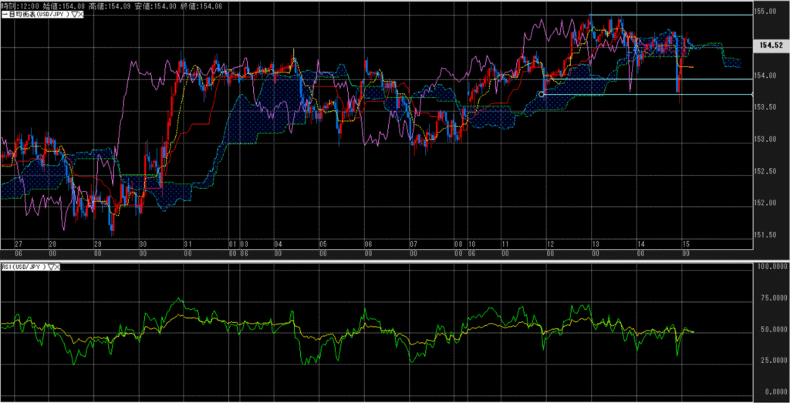Select the circular handle on the lowest horizontal line

point(542,94)
